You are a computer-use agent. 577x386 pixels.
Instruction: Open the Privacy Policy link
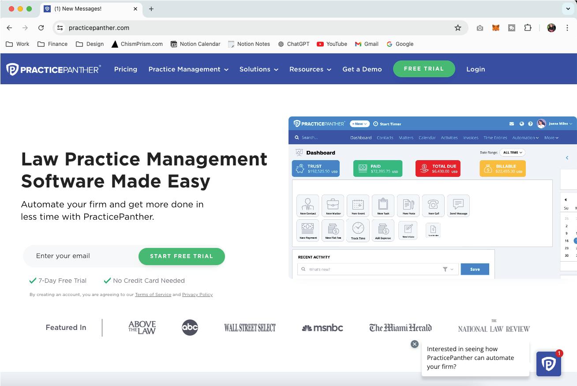point(197,295)
